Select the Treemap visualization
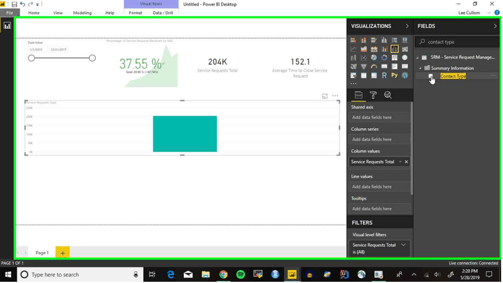The width and height of the screenshot is (503, 283). pos(394,58)
